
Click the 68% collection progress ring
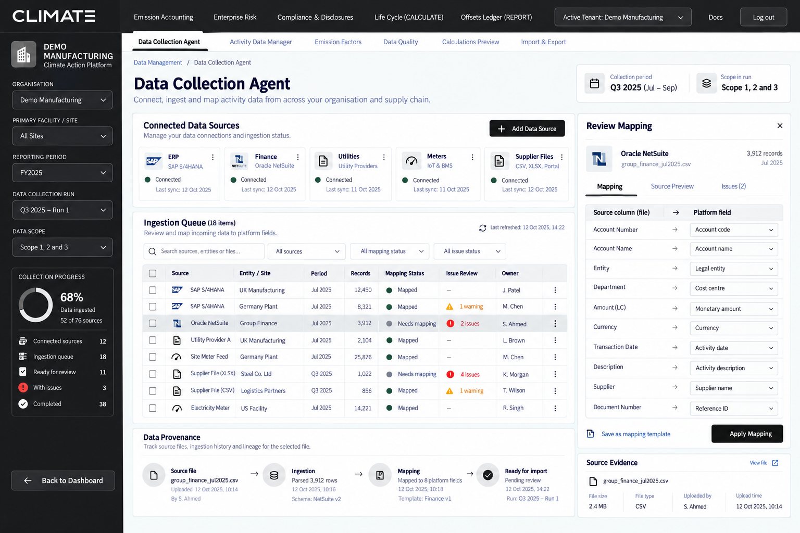(x=36, y=305)
